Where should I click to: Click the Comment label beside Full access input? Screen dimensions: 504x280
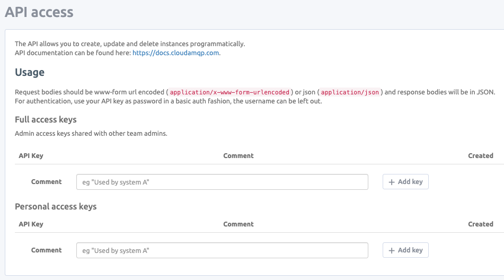pos(46,182)
